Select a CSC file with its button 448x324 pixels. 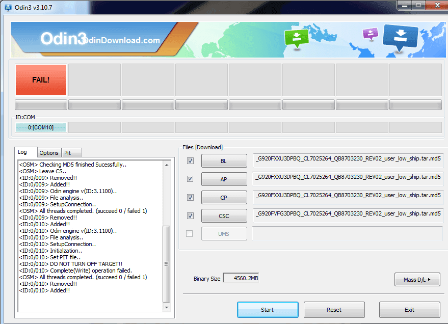pos(224,216)
